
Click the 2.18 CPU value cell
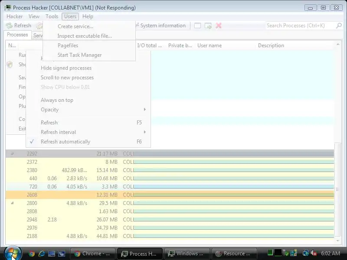(x=52, y=220)
